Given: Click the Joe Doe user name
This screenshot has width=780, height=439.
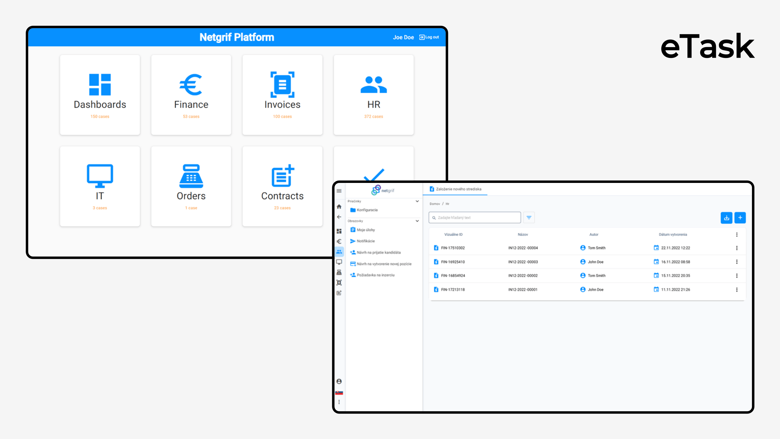Looking at the screenshot, I should [x=403, y=37].
